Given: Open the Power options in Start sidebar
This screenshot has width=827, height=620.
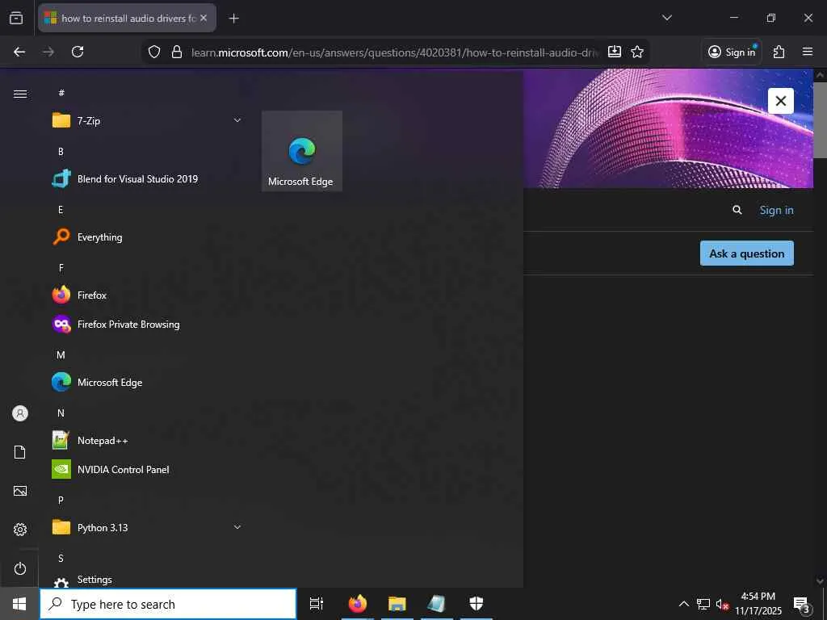Looking at the screenshot, I should [x=20, y=568].
